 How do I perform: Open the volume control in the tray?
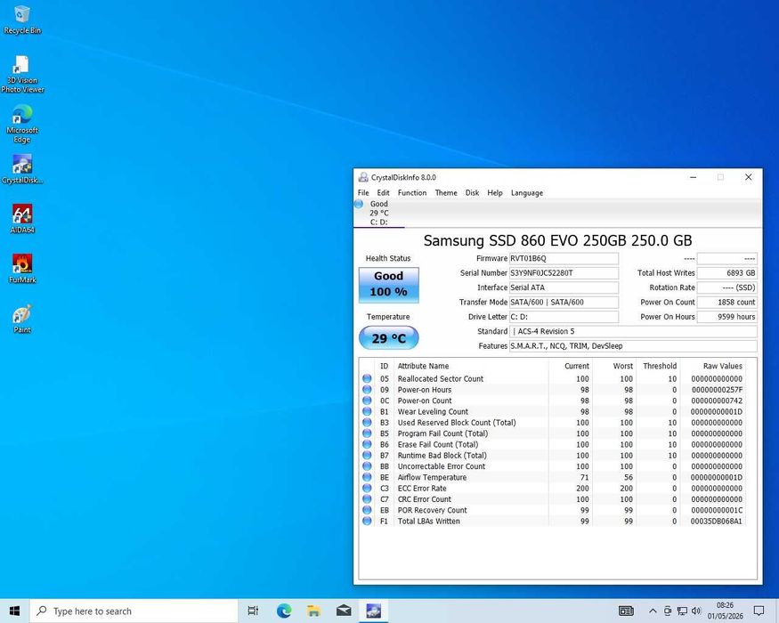pos(696,611)
